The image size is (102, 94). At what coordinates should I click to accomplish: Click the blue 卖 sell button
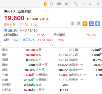pyautogui.click(x=91, y=24)
